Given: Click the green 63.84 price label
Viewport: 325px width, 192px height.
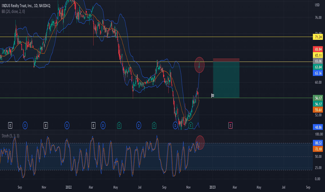Looking at the screenshot, I should click(318, 67).
